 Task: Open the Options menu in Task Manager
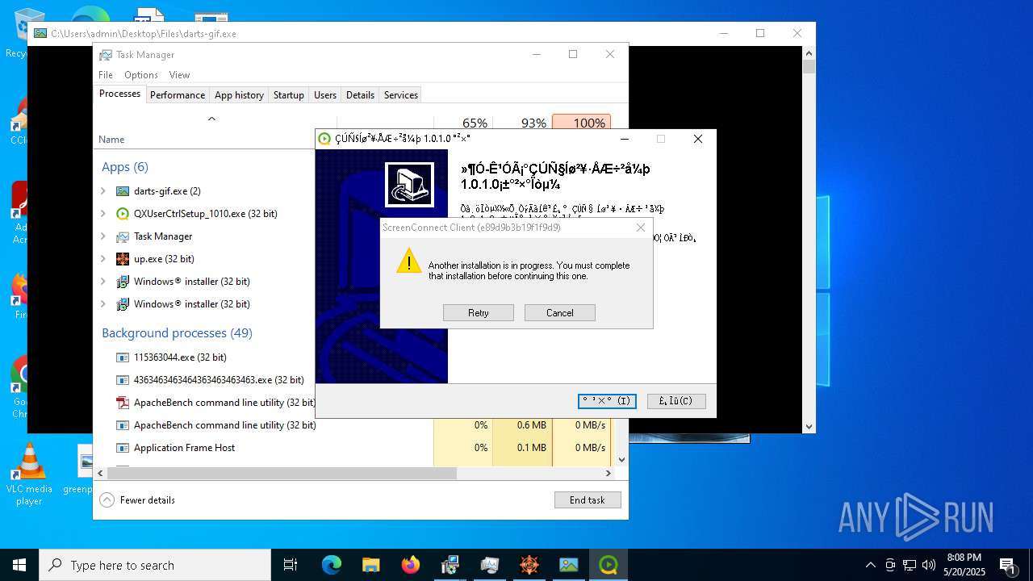pyautogui.click(x=141, y=75)
